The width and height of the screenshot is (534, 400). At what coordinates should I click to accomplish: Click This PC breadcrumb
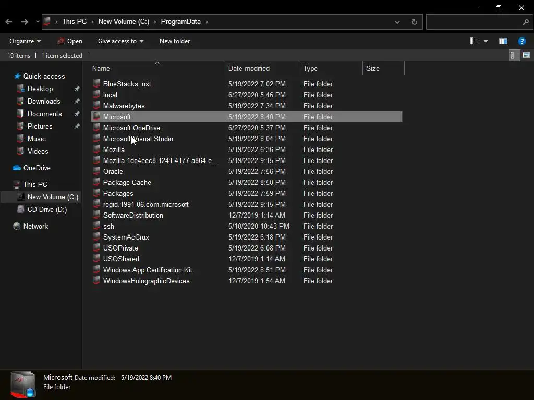pyautogui.click(x=74, y=22)
